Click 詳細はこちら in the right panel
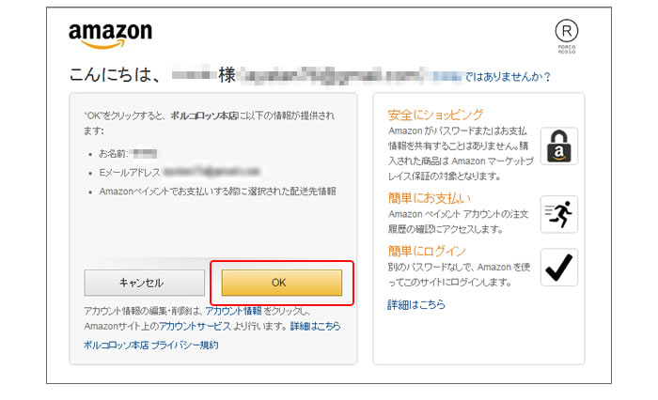Viewport: 658px width, 400px height. (x=416, y=305)
